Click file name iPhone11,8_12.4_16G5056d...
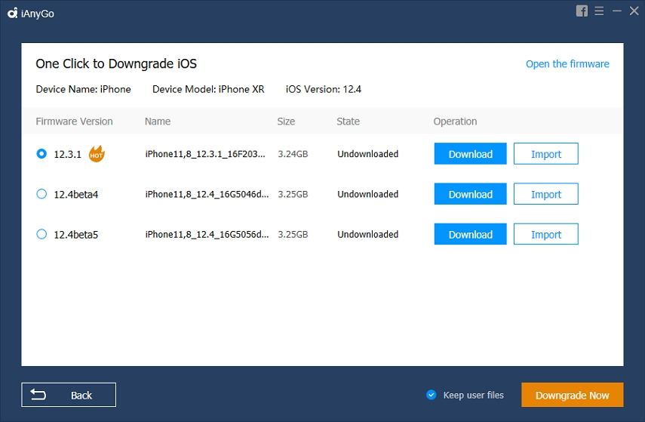 [x=207, y=234]
